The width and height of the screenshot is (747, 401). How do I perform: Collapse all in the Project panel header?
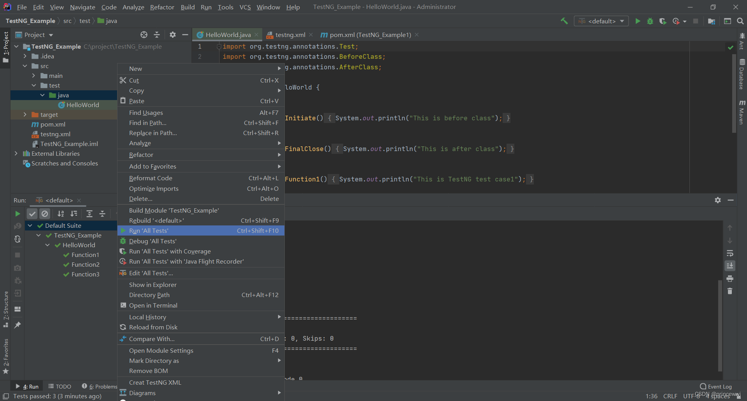click(157, 35)
